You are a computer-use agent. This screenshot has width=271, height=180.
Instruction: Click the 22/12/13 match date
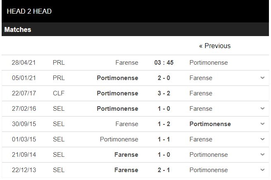point(24,170)
